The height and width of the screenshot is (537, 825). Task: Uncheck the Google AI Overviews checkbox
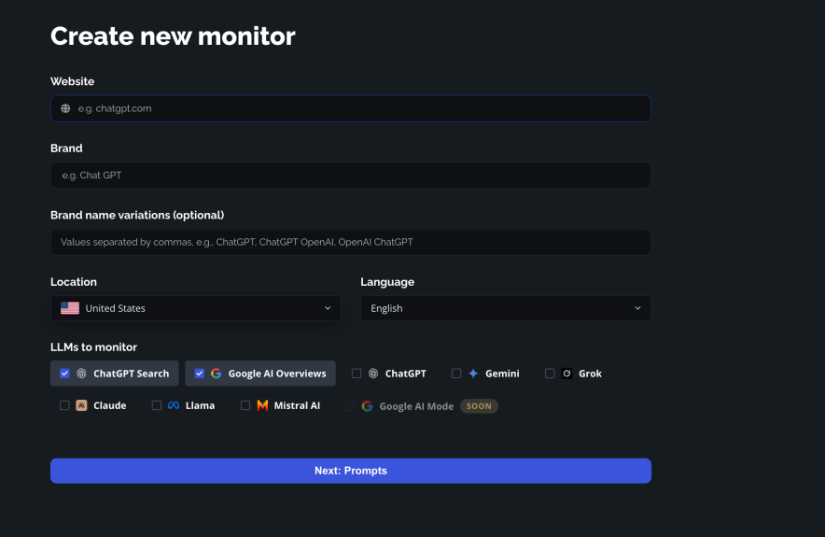200,374
